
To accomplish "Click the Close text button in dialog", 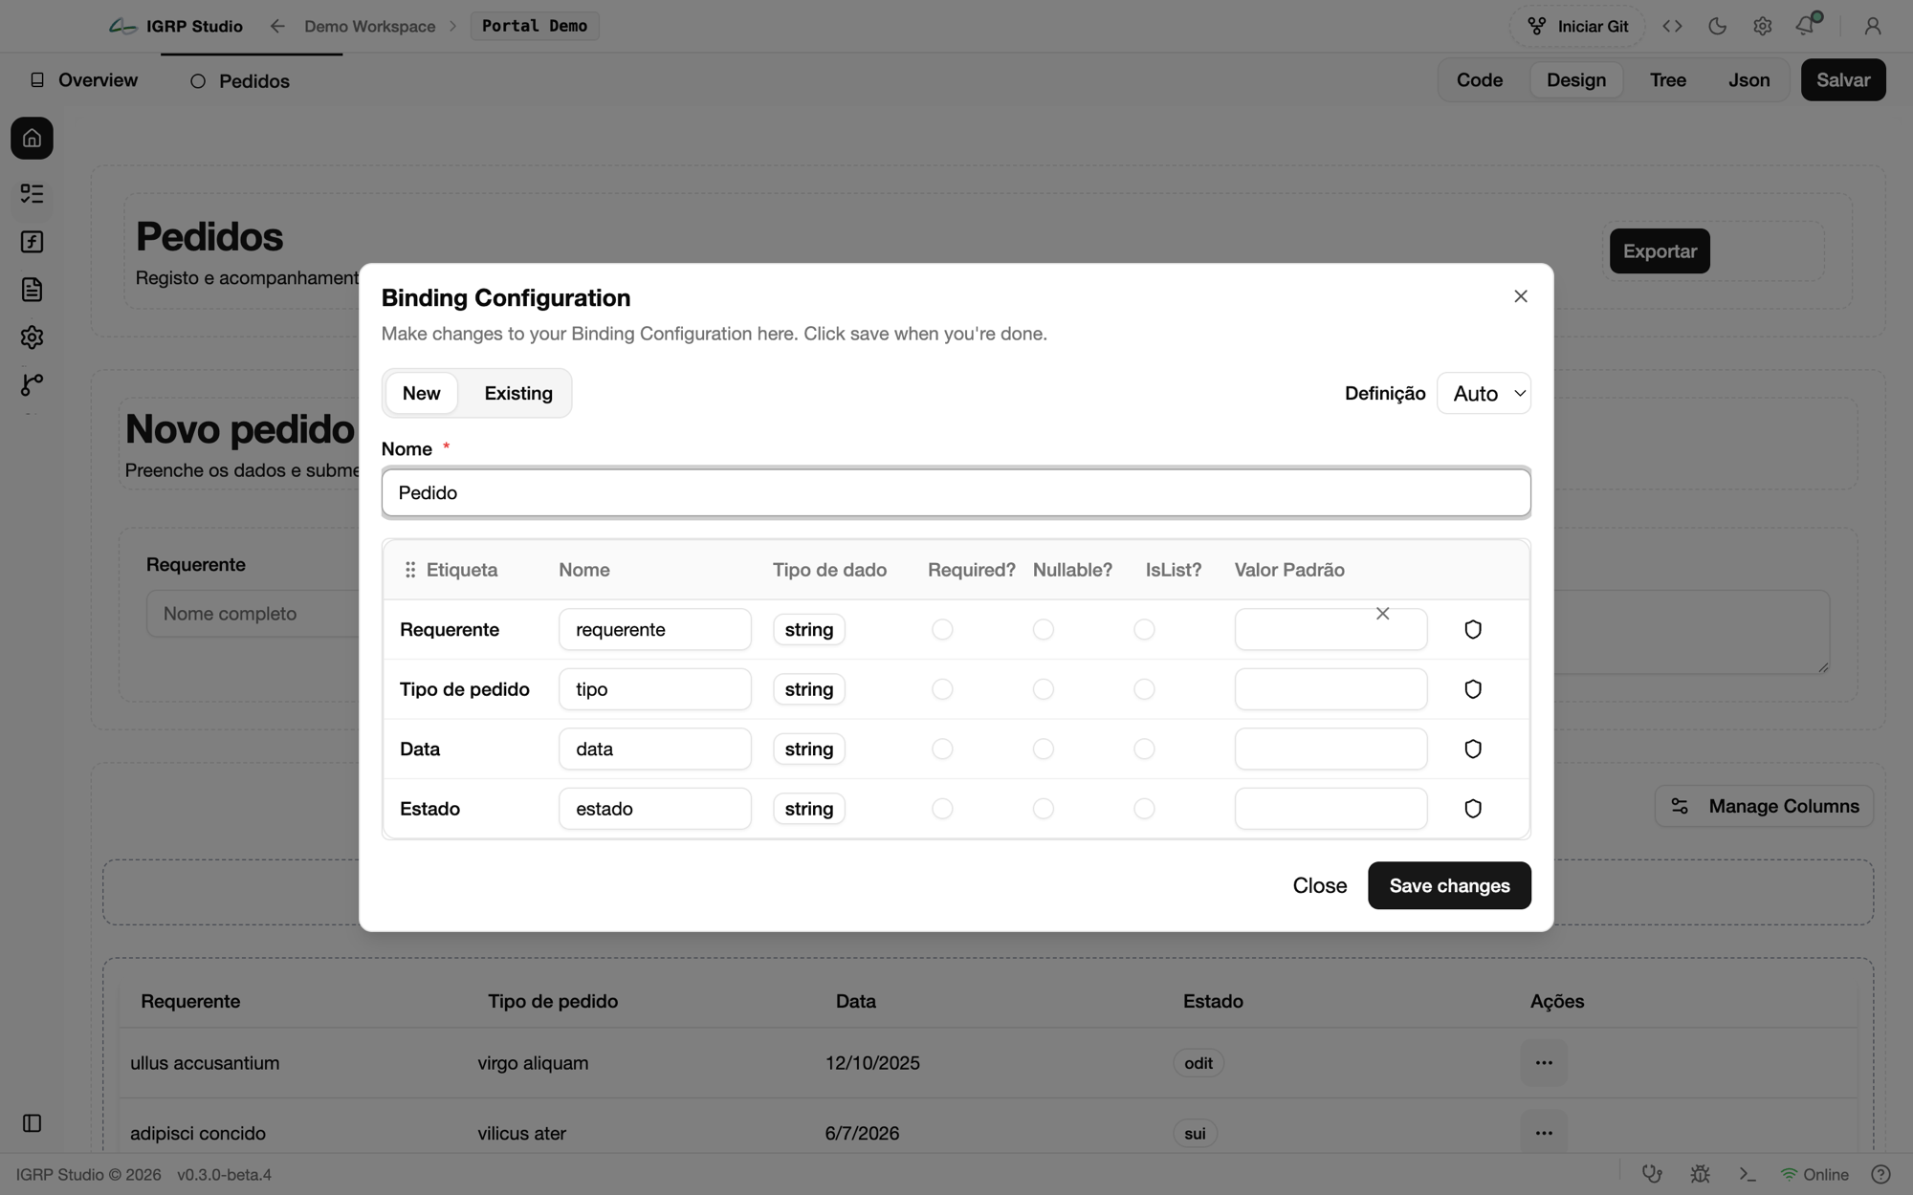I will coord(1320,885).
